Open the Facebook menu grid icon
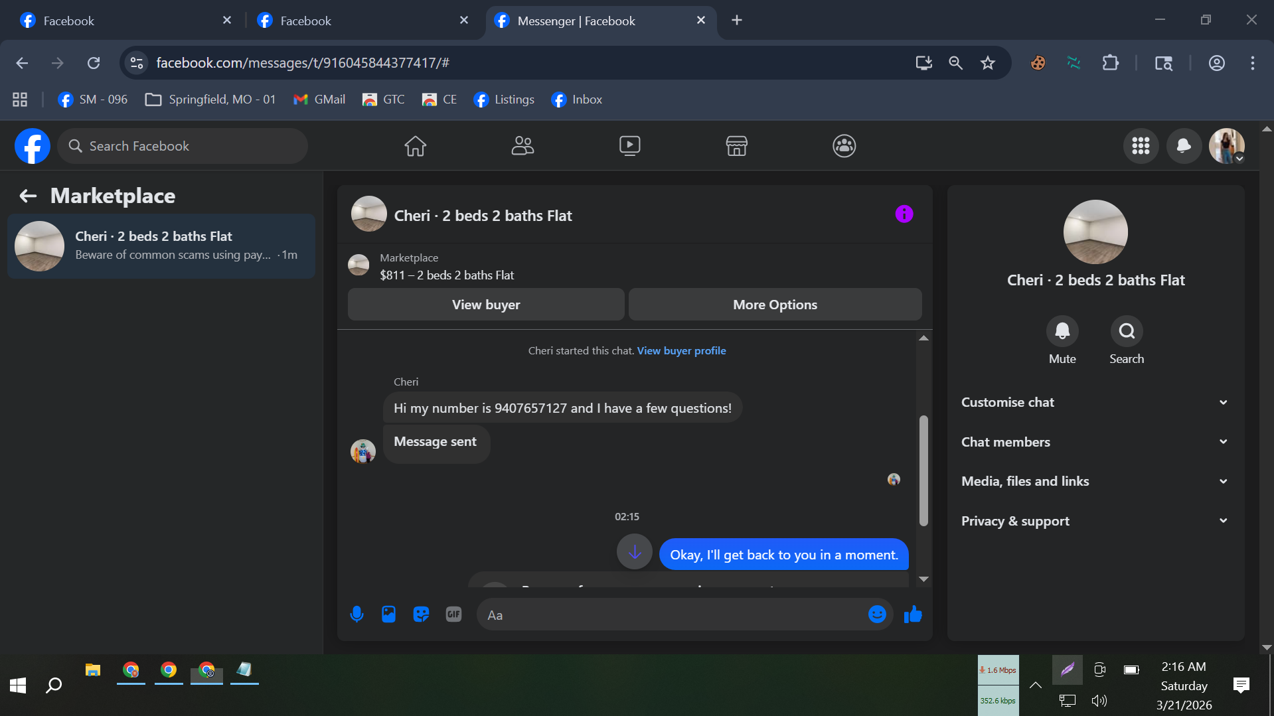 [x=1141, y=146]
